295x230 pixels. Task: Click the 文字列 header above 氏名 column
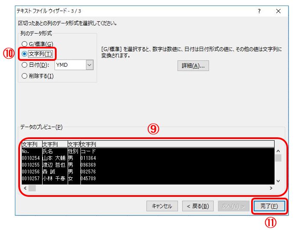50,144
